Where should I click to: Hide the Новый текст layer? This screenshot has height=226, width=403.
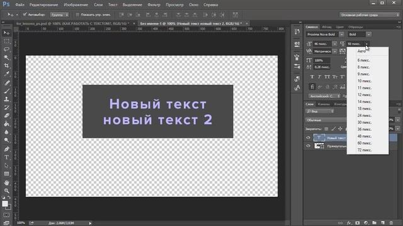(x=308, y=138)
